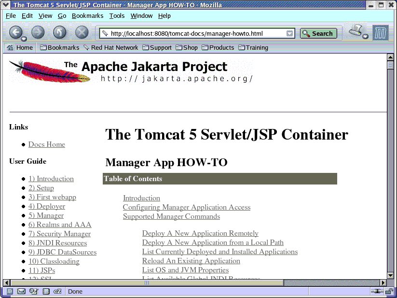Open the 6) Realms and AAA link
This screenshot has width=397, height=298.
[60, 225]
